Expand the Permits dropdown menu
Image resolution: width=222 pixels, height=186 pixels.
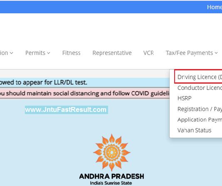pyautogui.click(x=38, y=53)
